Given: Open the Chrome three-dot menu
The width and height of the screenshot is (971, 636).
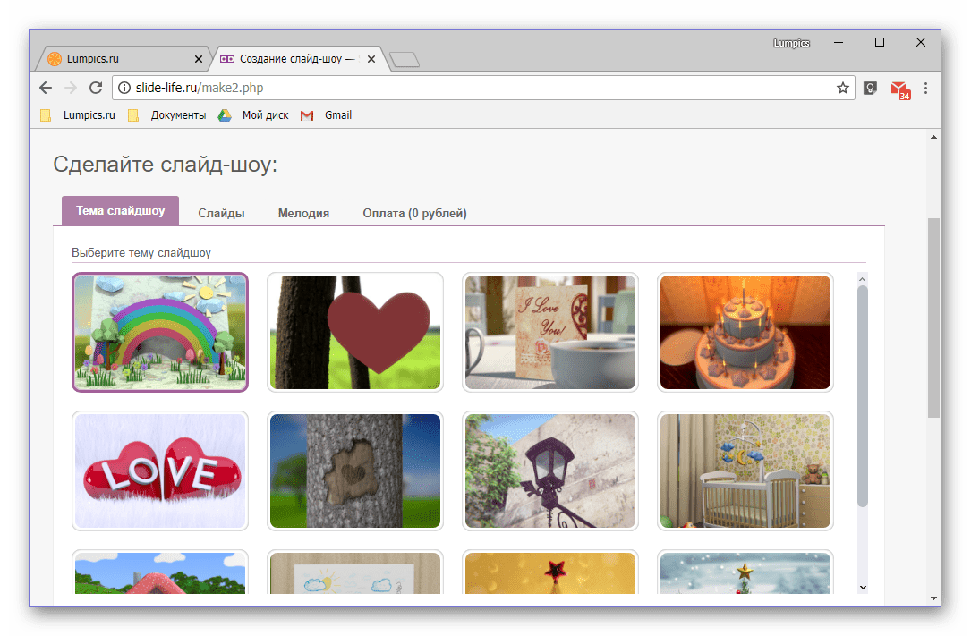Looking at the screenshot, I should click(x=925, y=88).
